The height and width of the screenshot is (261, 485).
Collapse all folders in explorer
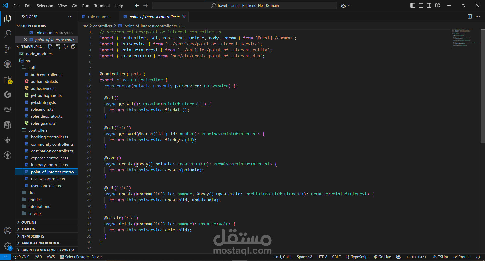click(x=73, y=46)
